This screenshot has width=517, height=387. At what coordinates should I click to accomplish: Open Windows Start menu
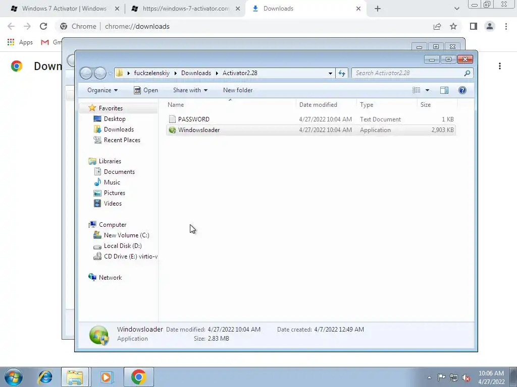(14, 377)
